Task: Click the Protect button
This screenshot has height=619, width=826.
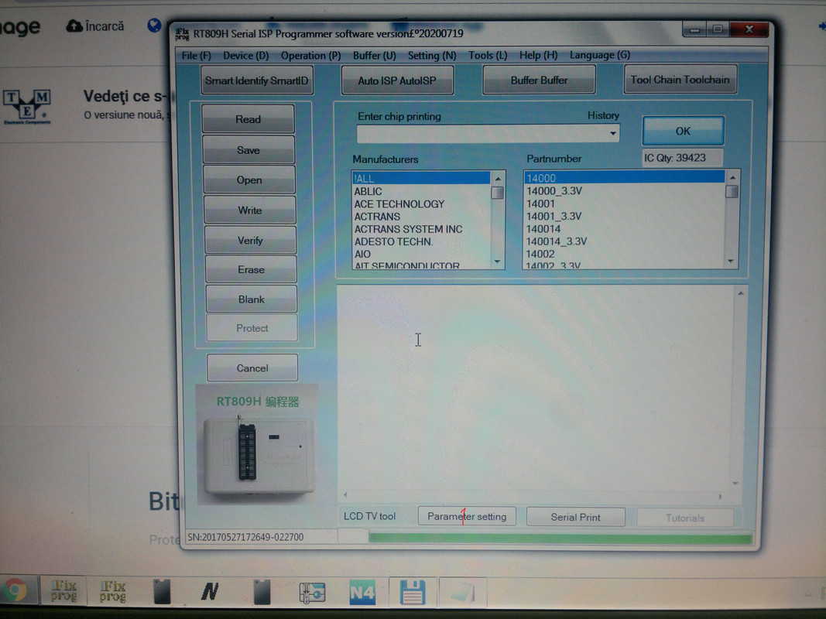Action: pyautogui.click(x=252, y=328)
